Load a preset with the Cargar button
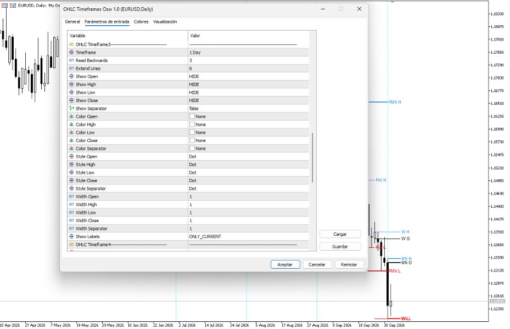This screenshot has height=329, width=510. pos(340,234)
